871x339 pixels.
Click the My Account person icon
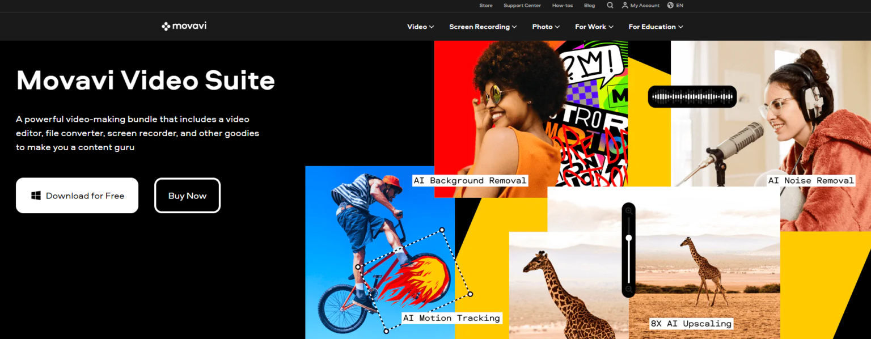625,5
